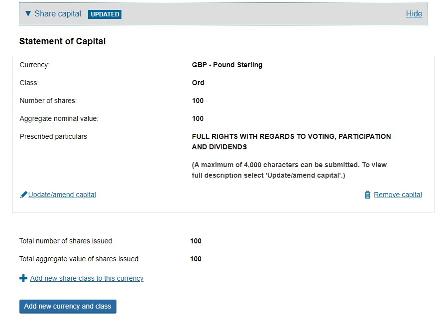440x321 pixels.
Task: Click the blue plus icon for adding a share class
Action: (x=23, y=278)
